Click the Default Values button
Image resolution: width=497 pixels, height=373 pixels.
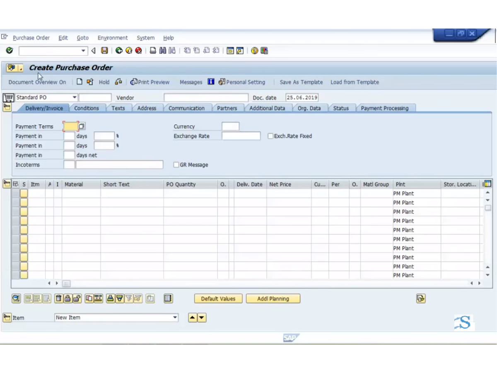(218, 298)
